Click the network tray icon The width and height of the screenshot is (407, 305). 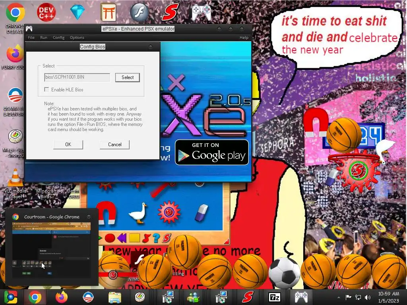tap(358, 297)
